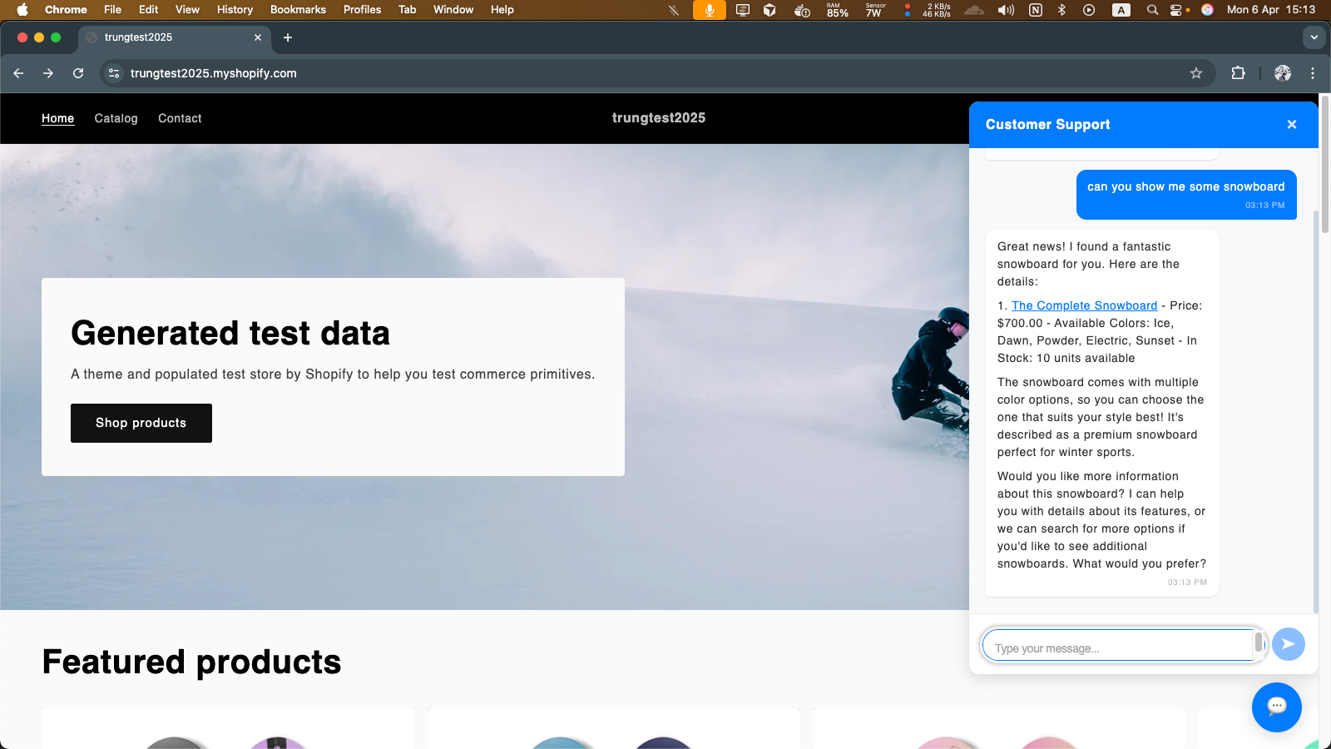The width and height of the screenshot is (1331, 749).
Task: Open the Bookmarks menu
Action: coord(298,10)
